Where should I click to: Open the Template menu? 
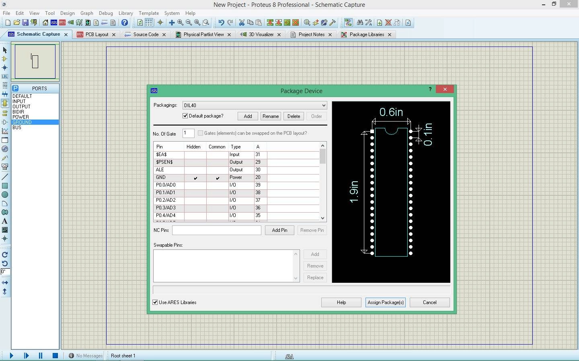[149, 13]
